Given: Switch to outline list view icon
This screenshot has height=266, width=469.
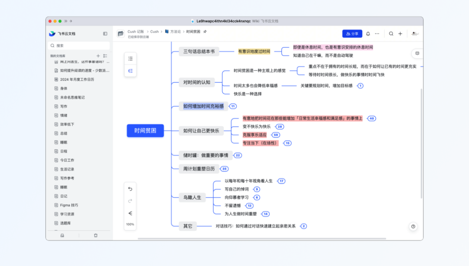Looking at the screenshot, I should click(130, 59).
